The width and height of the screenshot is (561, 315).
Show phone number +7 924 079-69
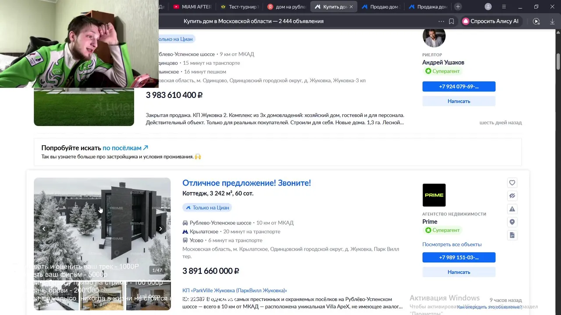tap(459, 87)
